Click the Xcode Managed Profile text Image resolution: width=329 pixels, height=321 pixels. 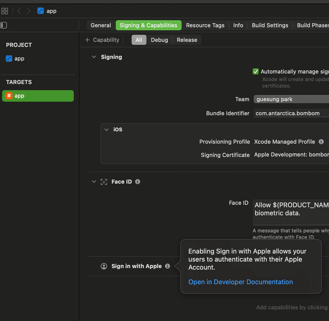[284, 141]
